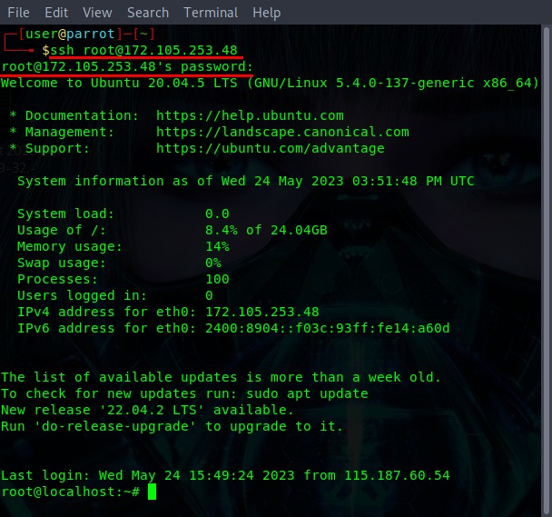Open the View menu

(97, 13)
